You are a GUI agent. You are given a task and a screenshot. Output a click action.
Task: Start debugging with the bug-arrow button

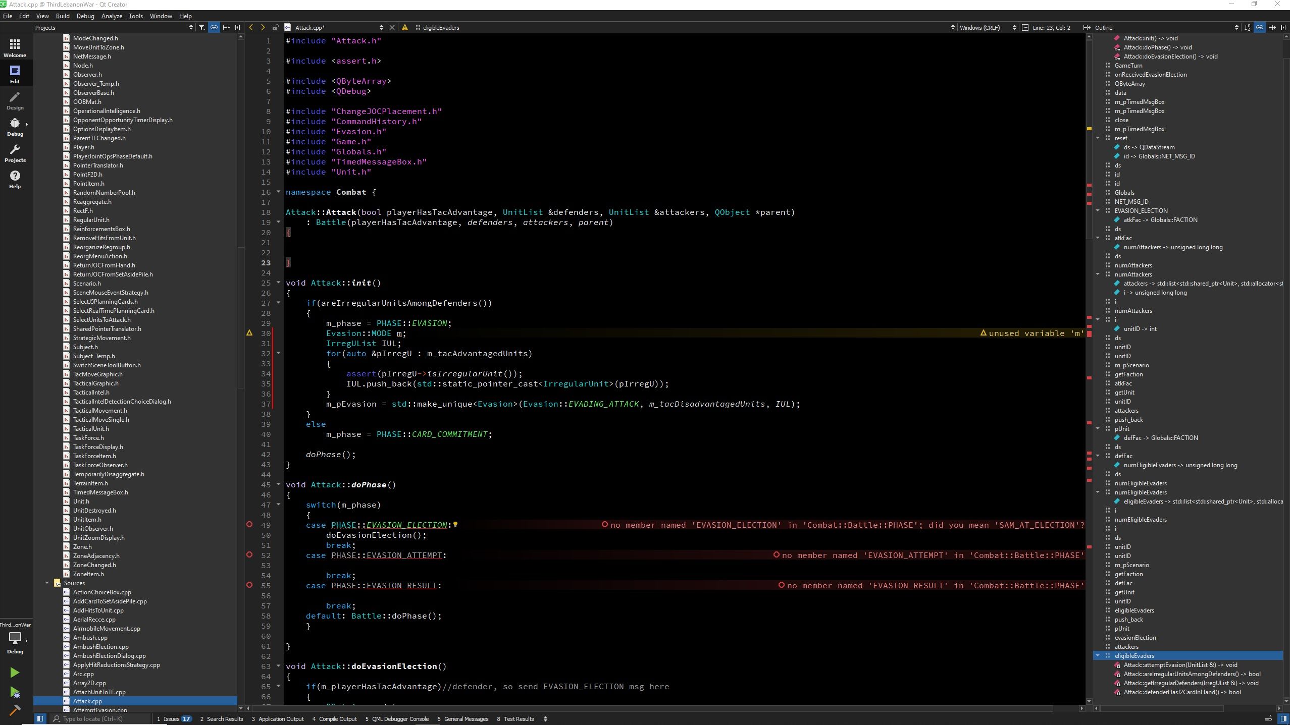pos(15,692)
